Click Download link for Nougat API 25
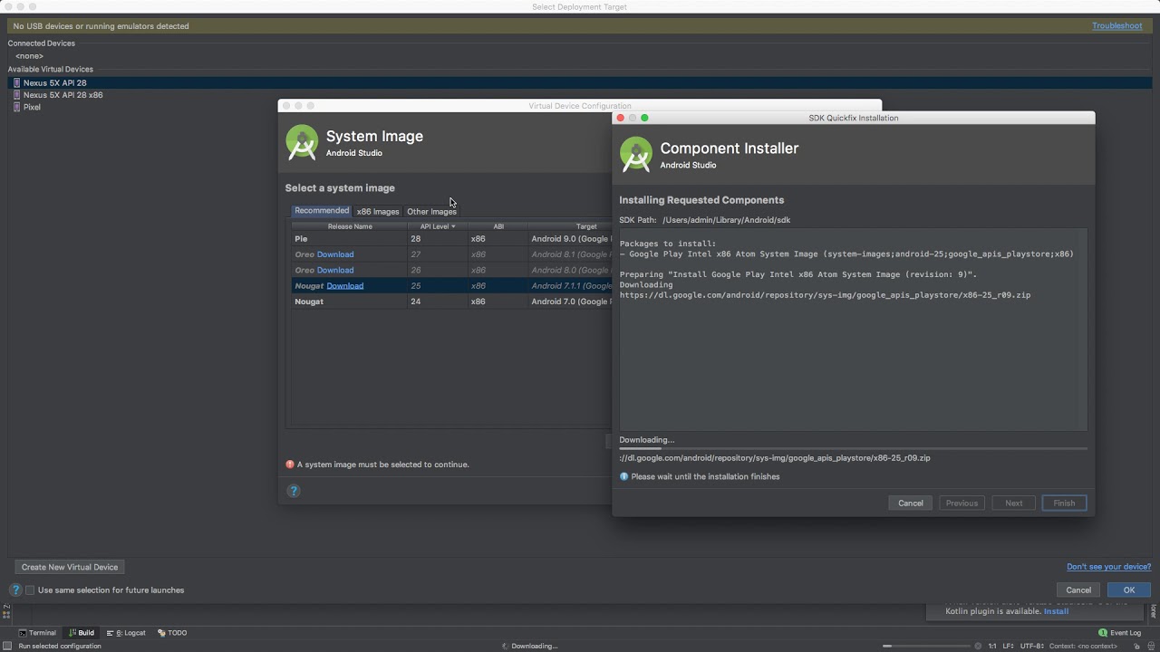 pyautogui.click(x=345, y=286)
